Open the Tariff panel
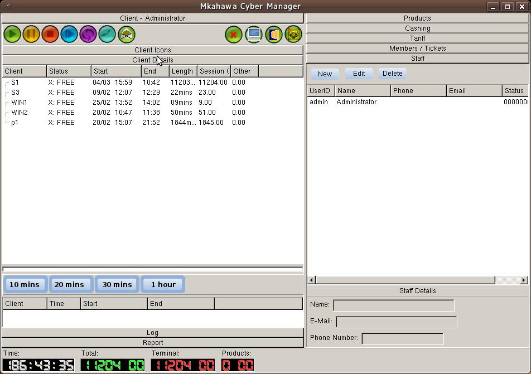The height and width of the screenshot is (374, 531). [417, 38]
